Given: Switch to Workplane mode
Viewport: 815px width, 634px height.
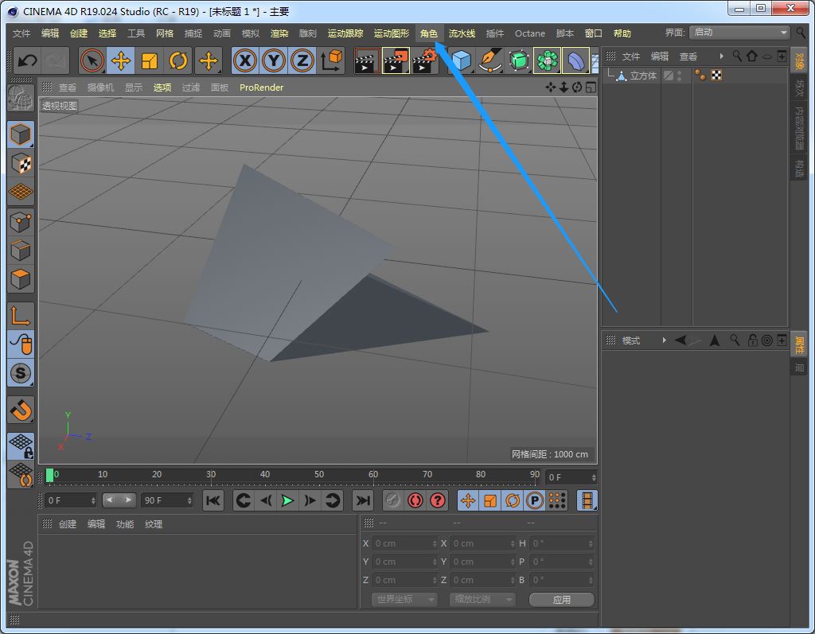Looking at the screenshot, I should (x=20, y=193).
